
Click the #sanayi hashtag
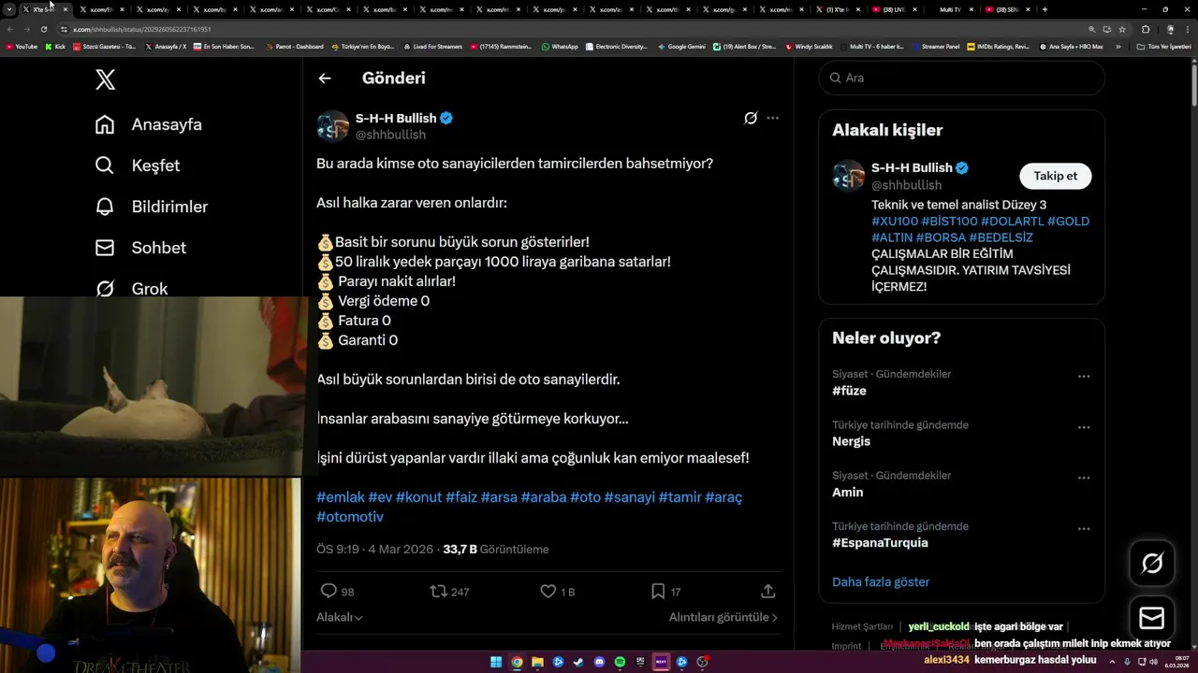(x=629, y=497)
